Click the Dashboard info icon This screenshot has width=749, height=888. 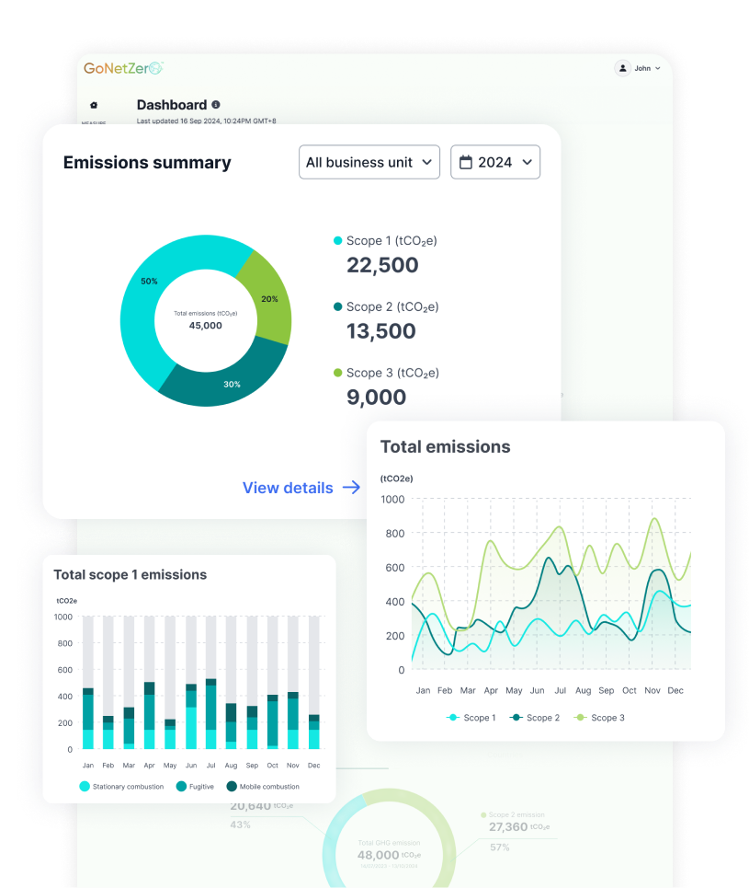(216, 105)
